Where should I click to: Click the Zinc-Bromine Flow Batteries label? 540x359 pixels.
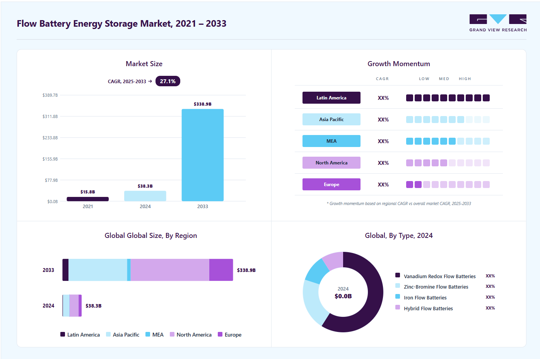click(436, 287)
